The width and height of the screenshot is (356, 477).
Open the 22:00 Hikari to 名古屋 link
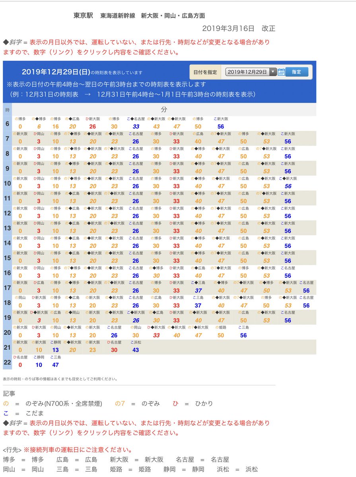(20, 365)
